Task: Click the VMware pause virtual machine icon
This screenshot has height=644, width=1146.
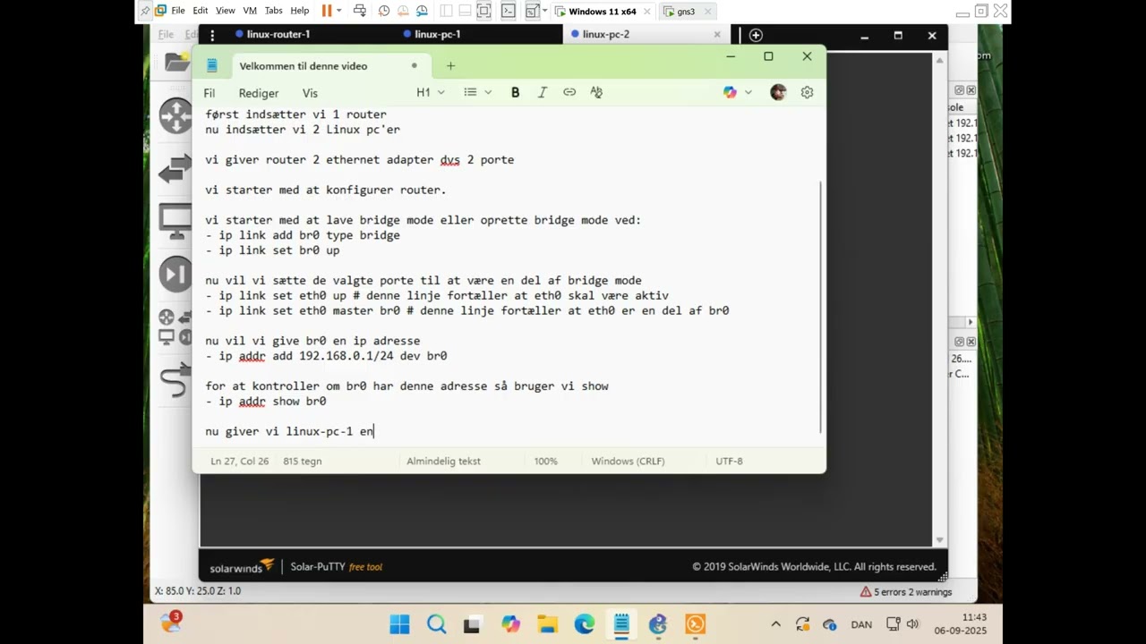Action: click(x=327, y=11)
